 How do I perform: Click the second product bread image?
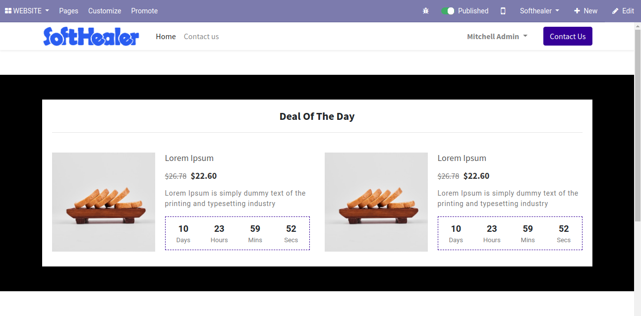click(376, 202)
